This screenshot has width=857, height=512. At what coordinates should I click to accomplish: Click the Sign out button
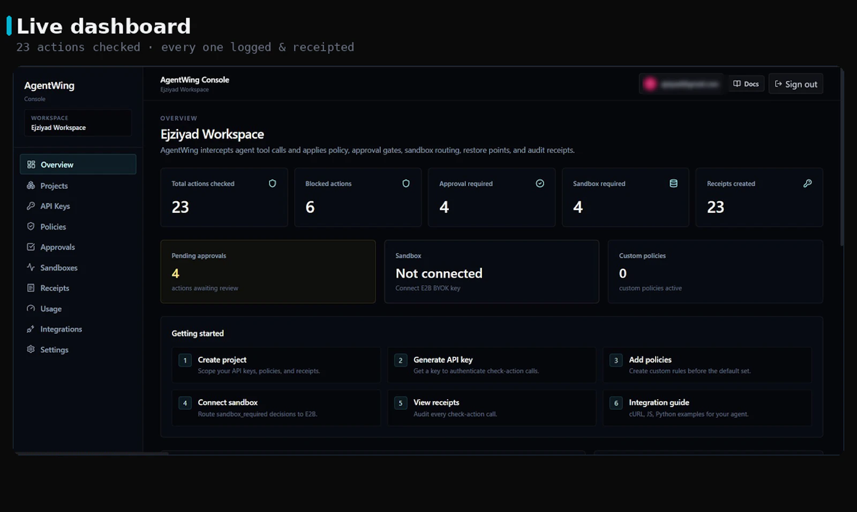(796, 84)
